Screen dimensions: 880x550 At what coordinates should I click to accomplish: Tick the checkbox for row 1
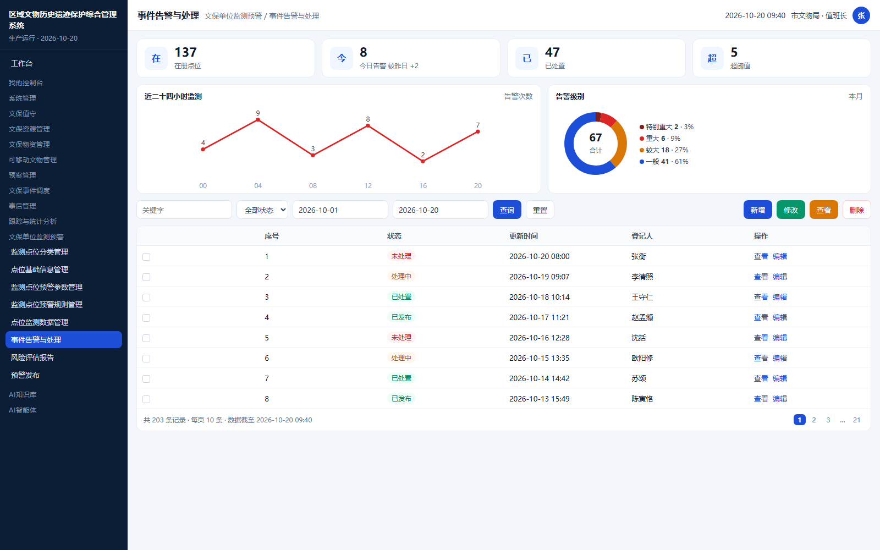click(x=146, y=257)
